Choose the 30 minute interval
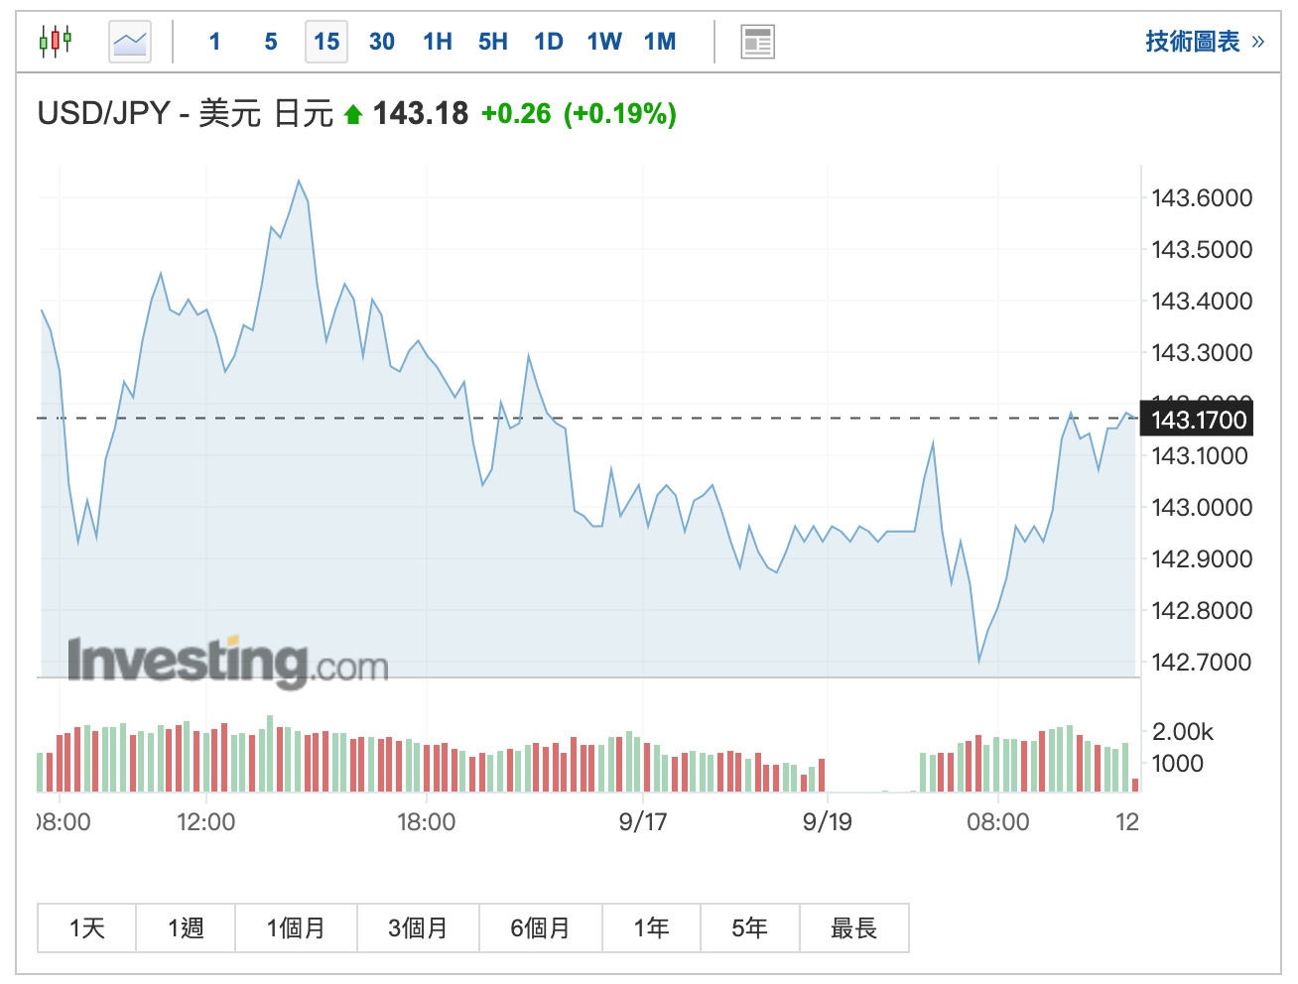 382,42
